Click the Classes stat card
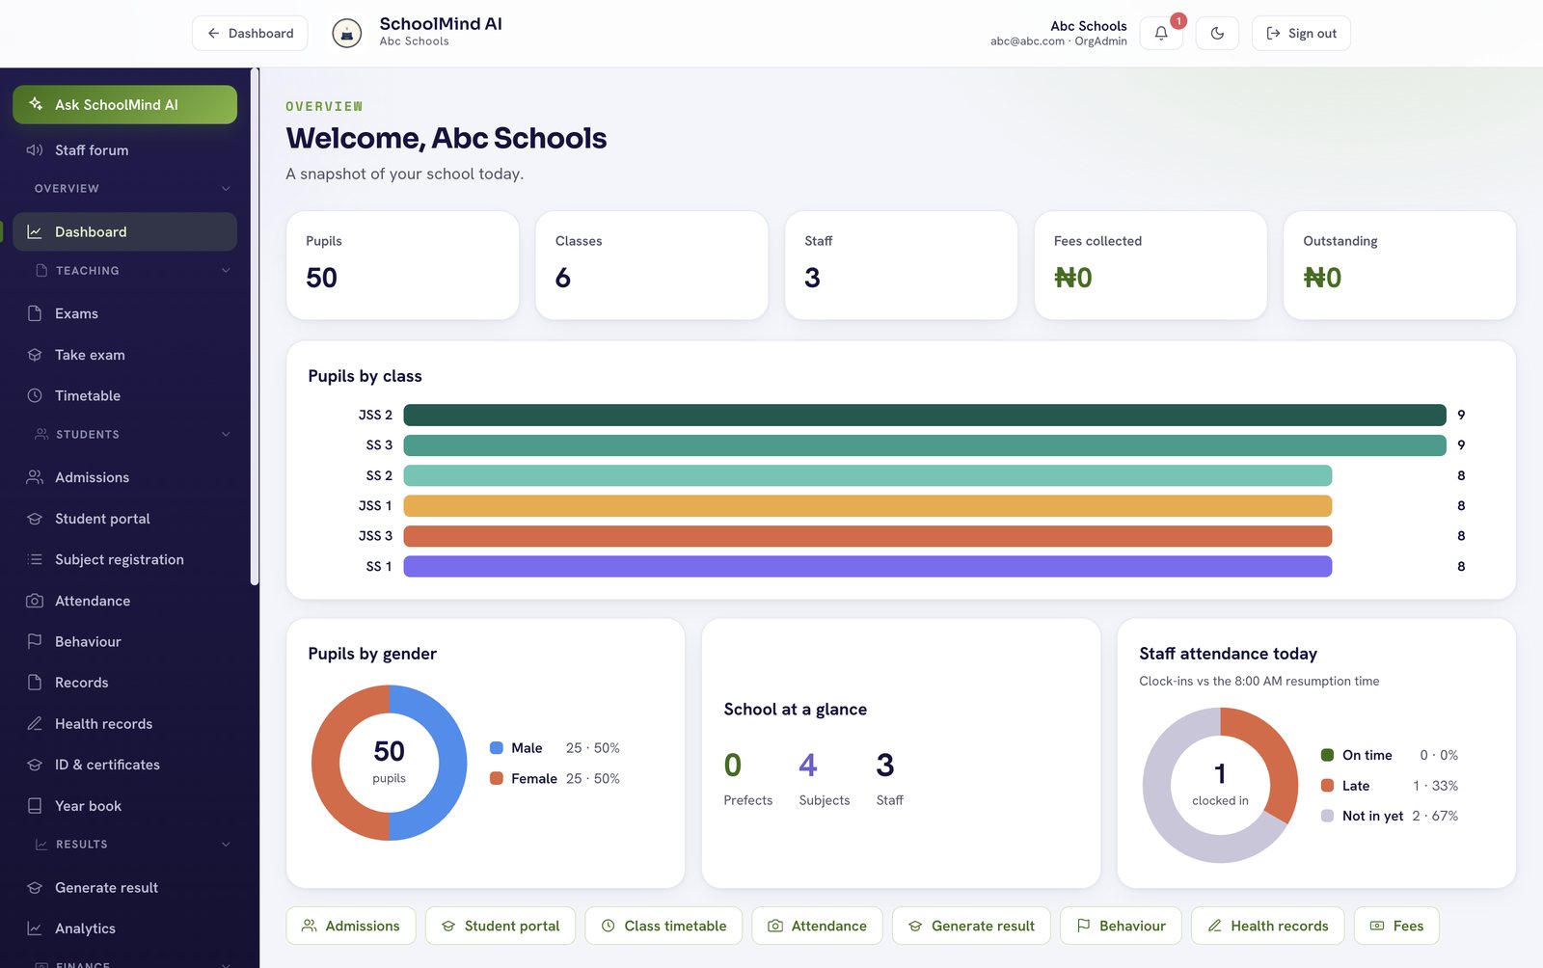The image size is (1543, 968). click(652, 265)
